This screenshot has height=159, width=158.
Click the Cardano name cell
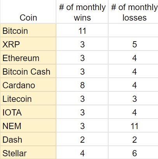click(x=28, y=85)
